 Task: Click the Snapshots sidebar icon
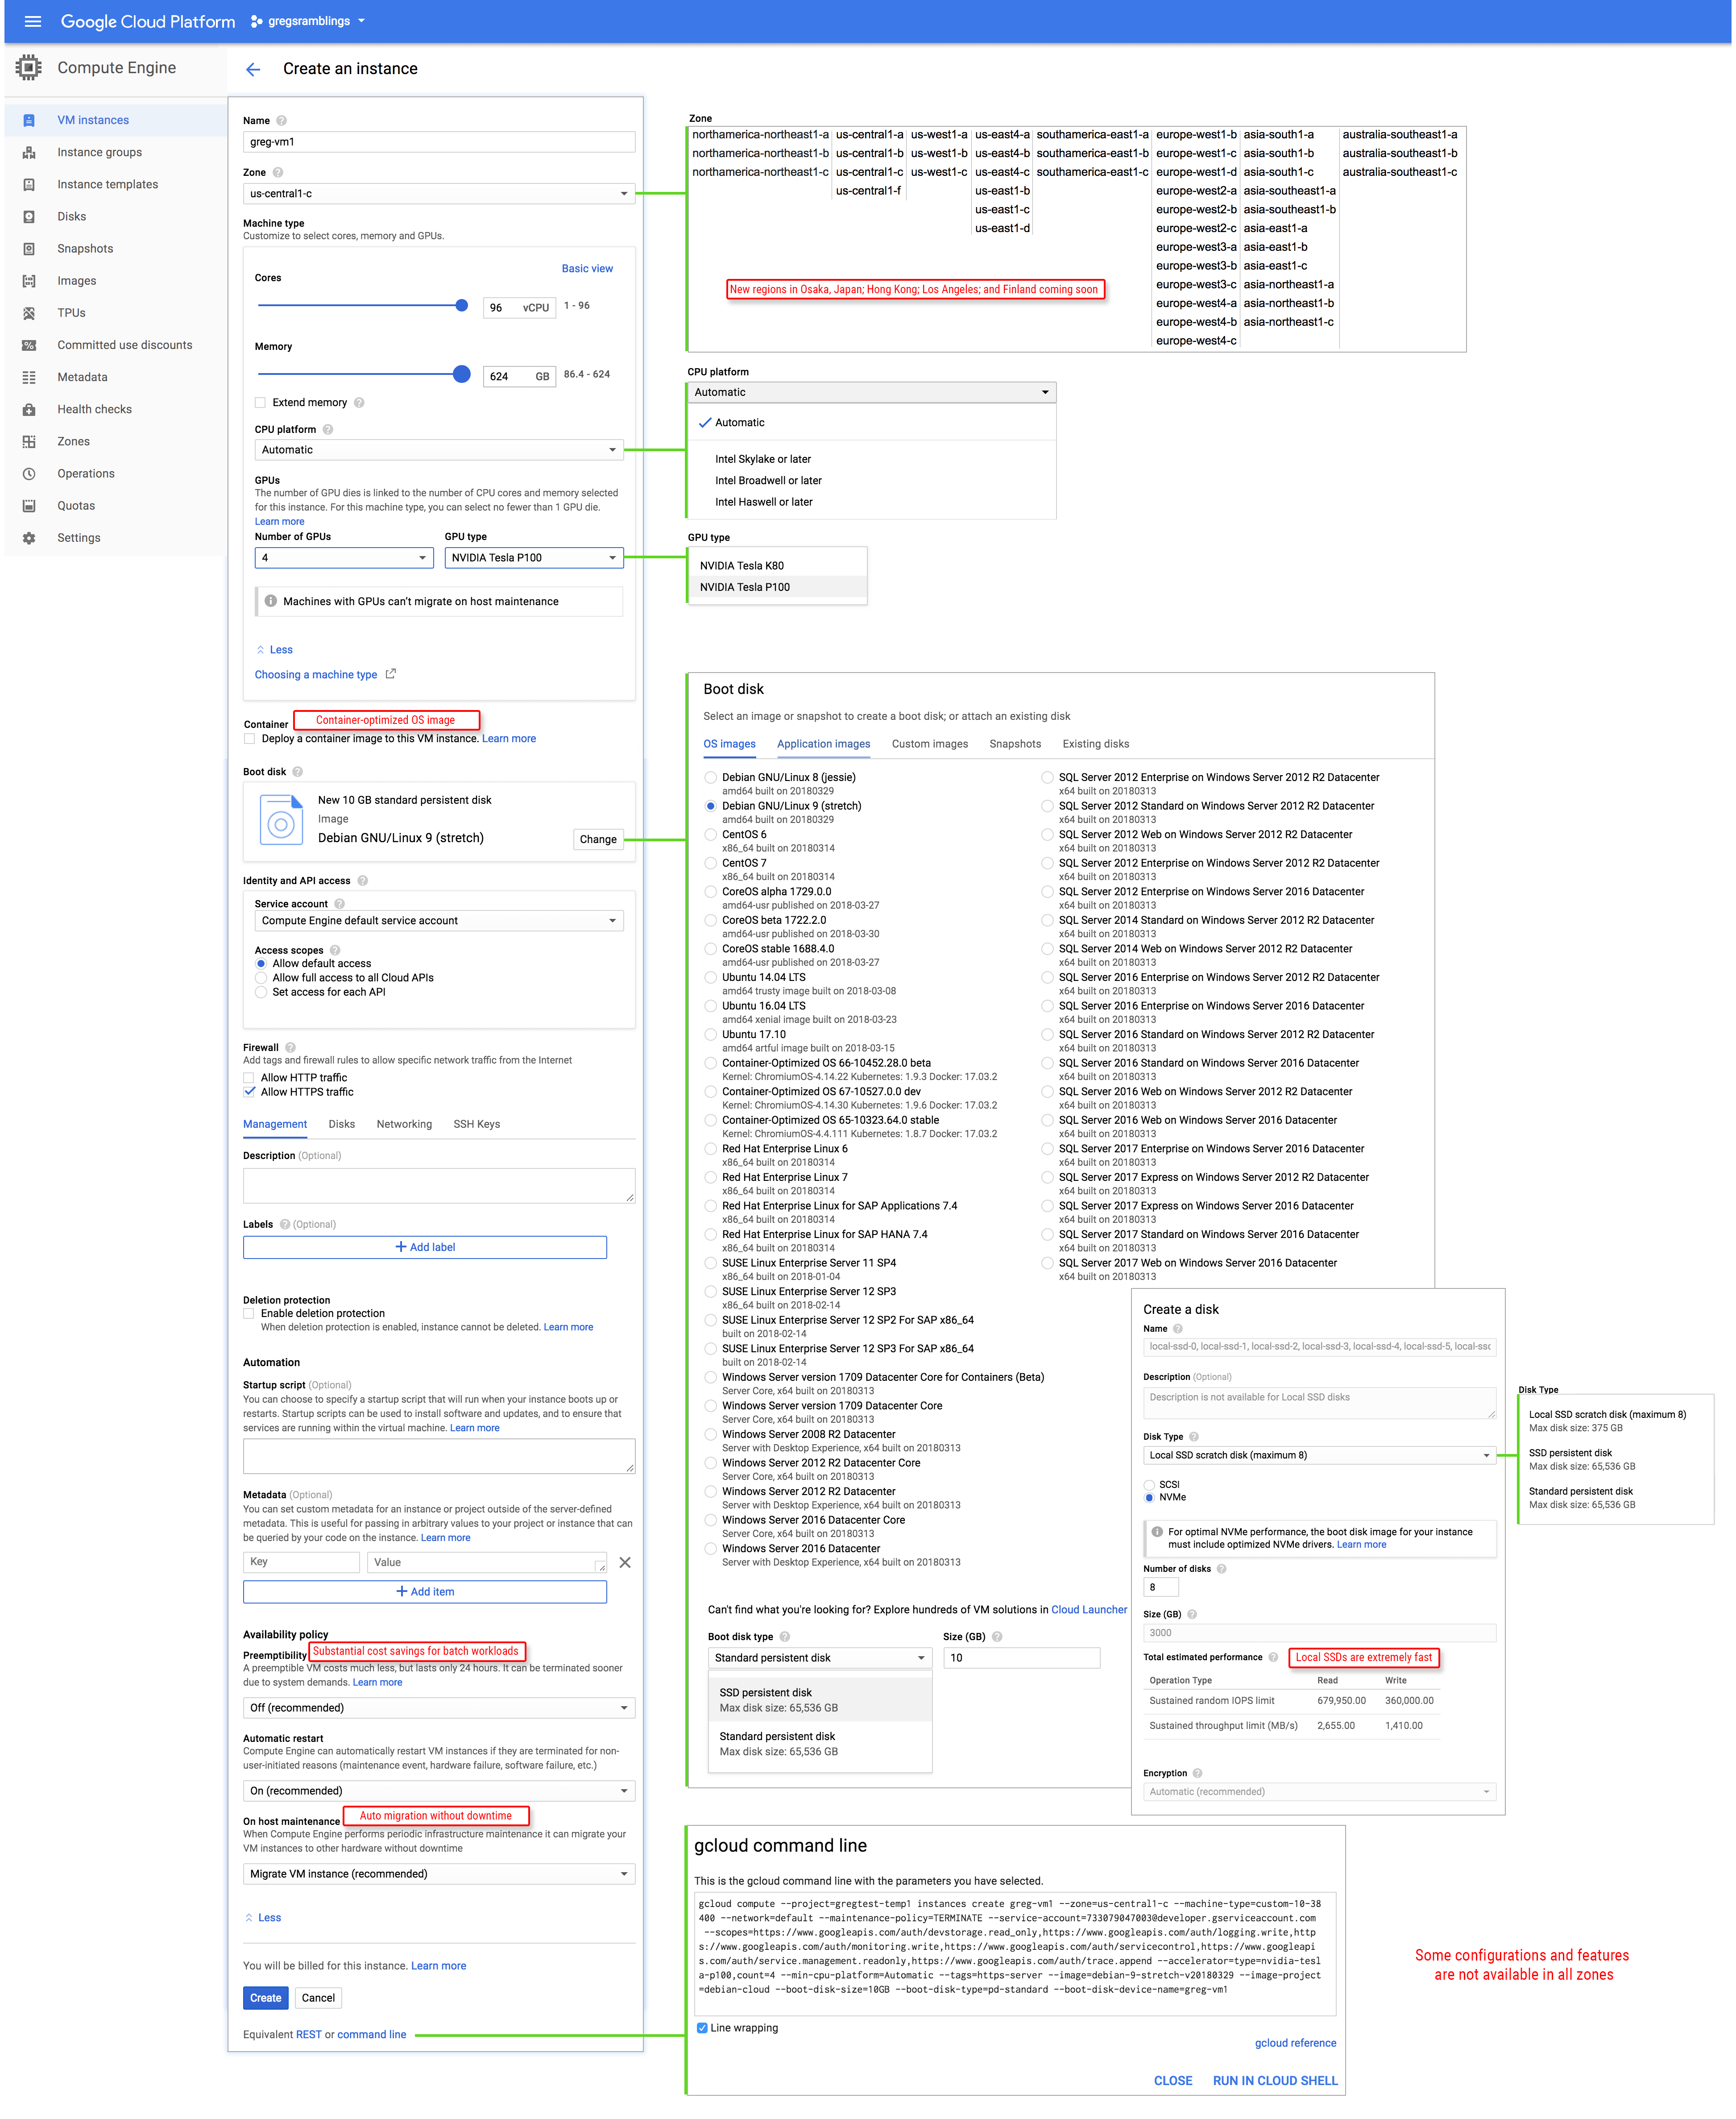29,248
